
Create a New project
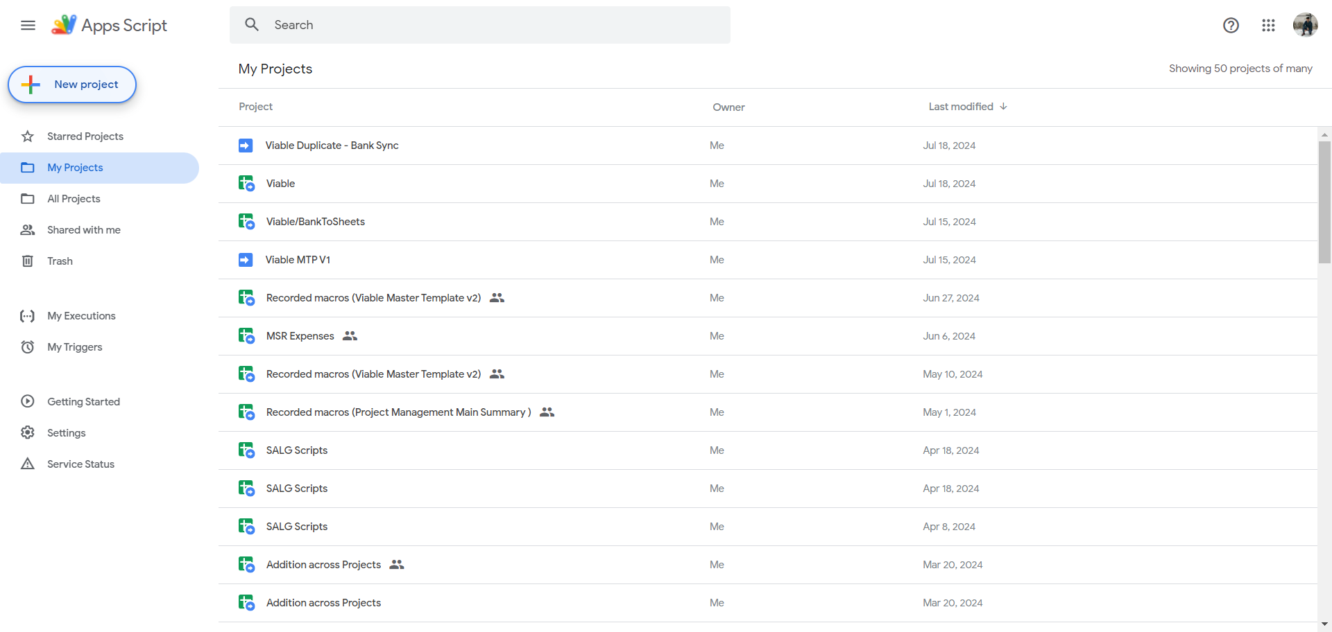(x=72, y=85)
